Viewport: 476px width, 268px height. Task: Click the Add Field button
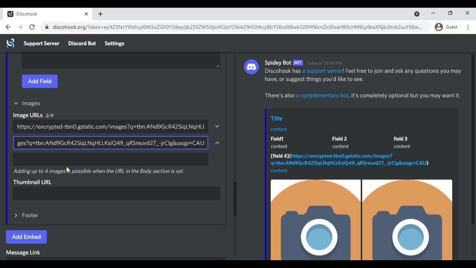pyautogui.click(x=40, y=81)
